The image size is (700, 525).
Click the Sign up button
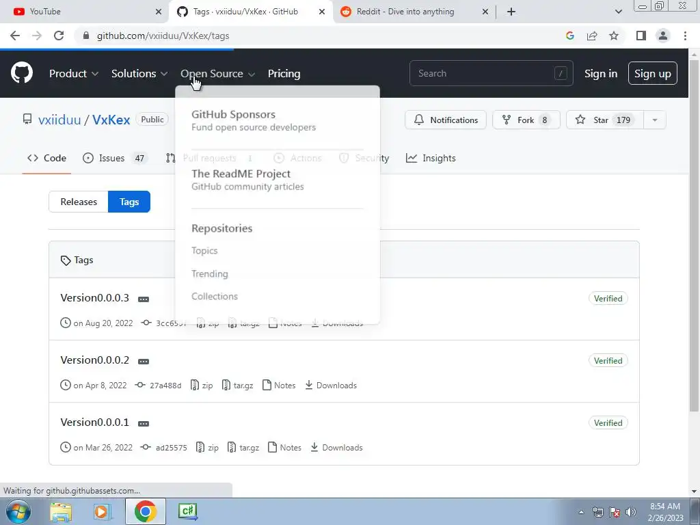pyautogui.click(x=652, y=73)
